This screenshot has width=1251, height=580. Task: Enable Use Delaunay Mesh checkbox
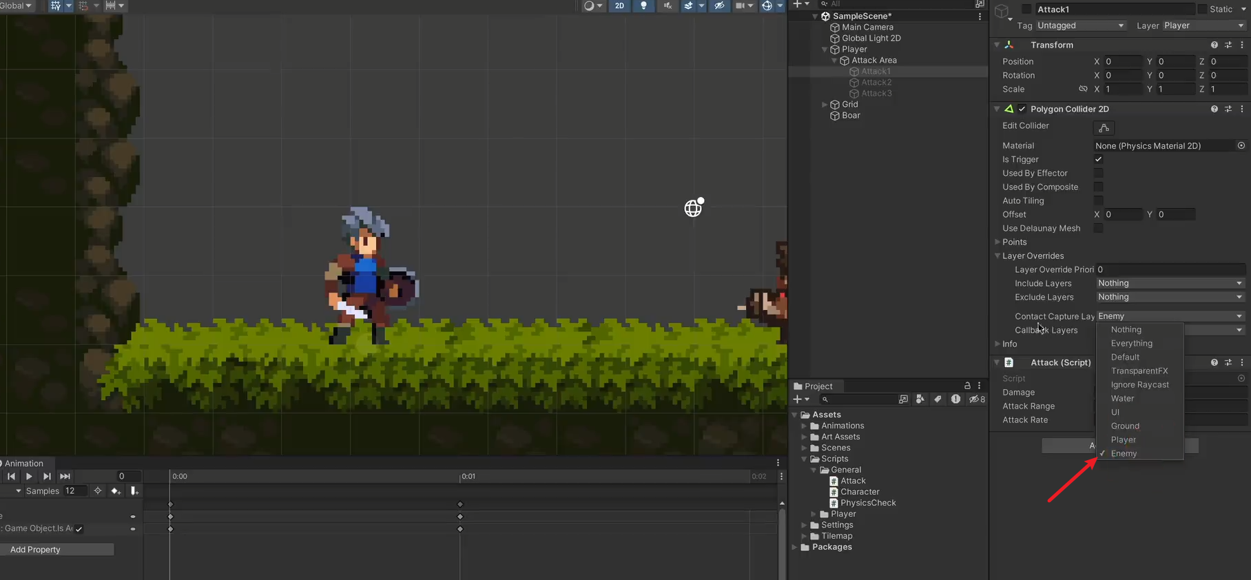pos(1099,228)
